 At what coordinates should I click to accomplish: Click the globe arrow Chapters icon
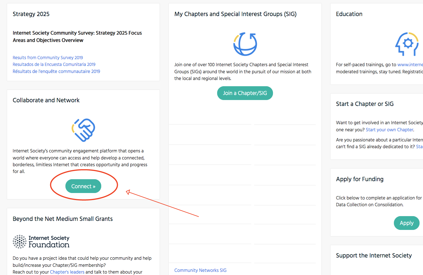pyautogui.click(x=245, y=44)
